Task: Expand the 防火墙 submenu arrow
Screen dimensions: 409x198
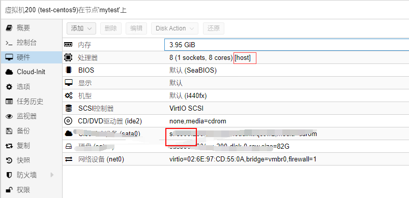Action: click(x=52, y=175)
